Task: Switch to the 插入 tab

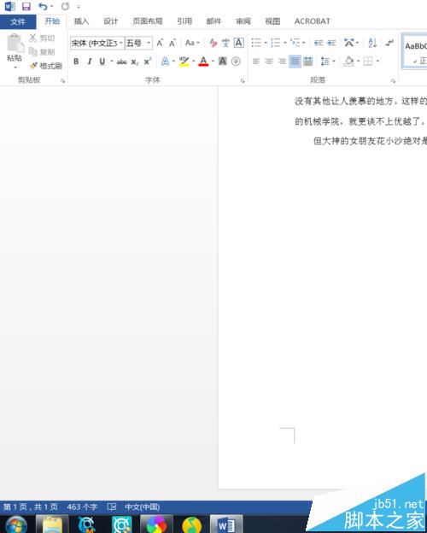Action: click(x=81, y=21)
